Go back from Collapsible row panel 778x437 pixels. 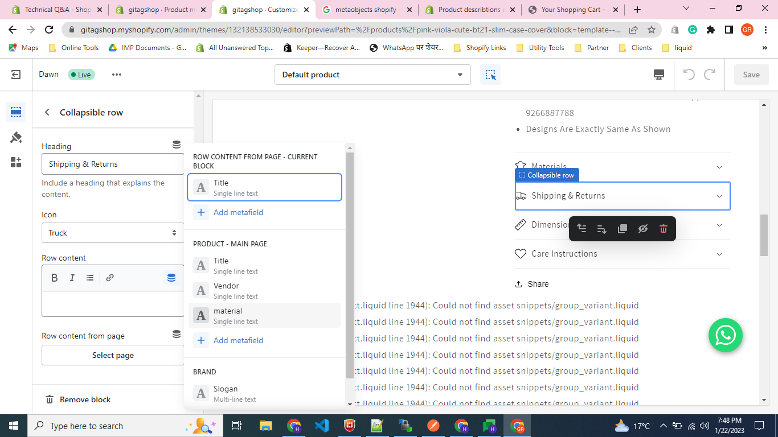[47, 113]
